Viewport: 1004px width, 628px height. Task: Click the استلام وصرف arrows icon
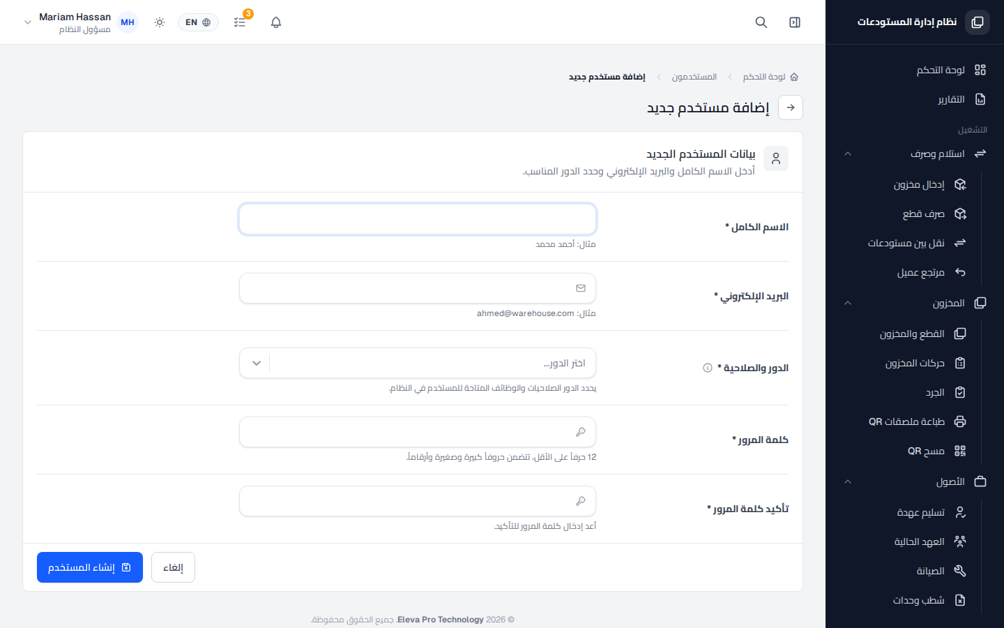click(980, 154)
